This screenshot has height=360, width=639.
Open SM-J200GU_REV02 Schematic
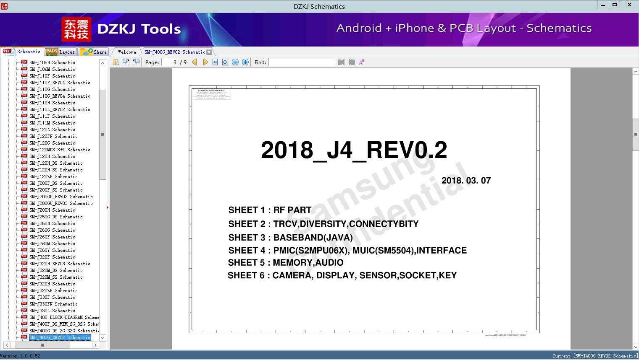[x=61, y=197]
